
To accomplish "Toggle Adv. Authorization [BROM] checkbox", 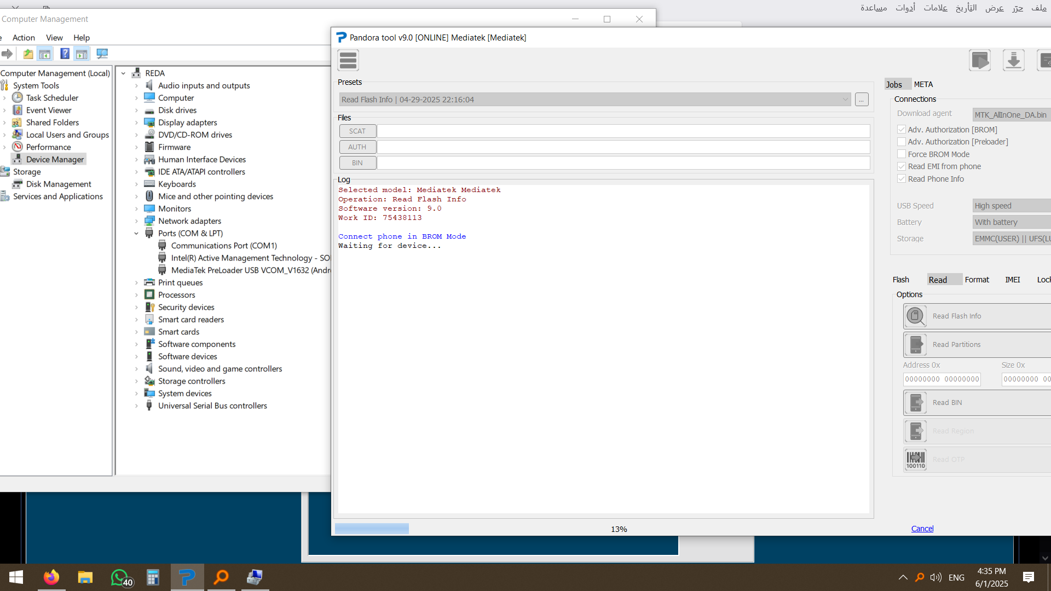I will (901, 129).
